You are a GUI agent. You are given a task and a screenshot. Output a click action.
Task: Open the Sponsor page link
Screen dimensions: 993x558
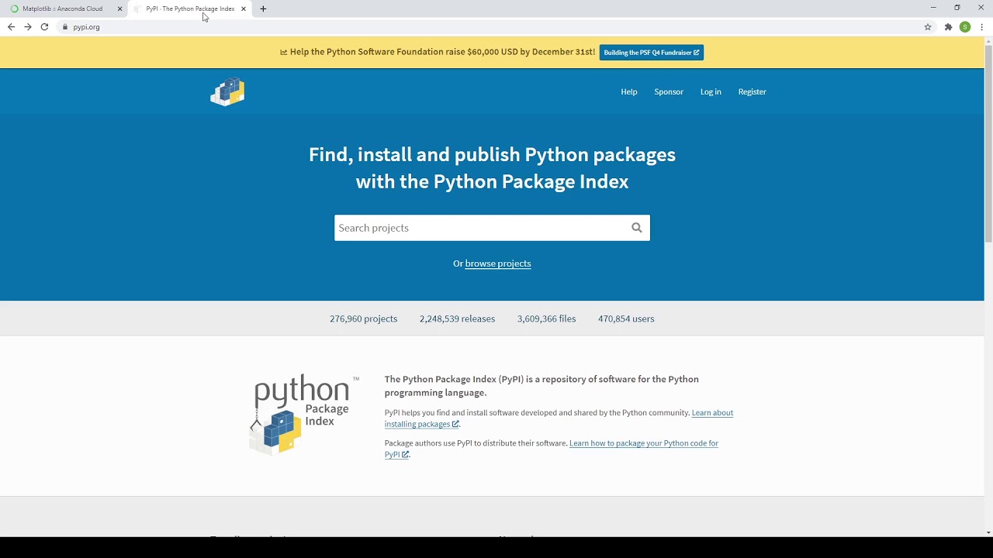tap(669, 91)
